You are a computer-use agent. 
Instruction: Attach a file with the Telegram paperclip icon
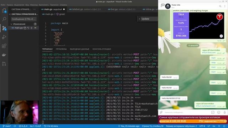click(161, 112)
